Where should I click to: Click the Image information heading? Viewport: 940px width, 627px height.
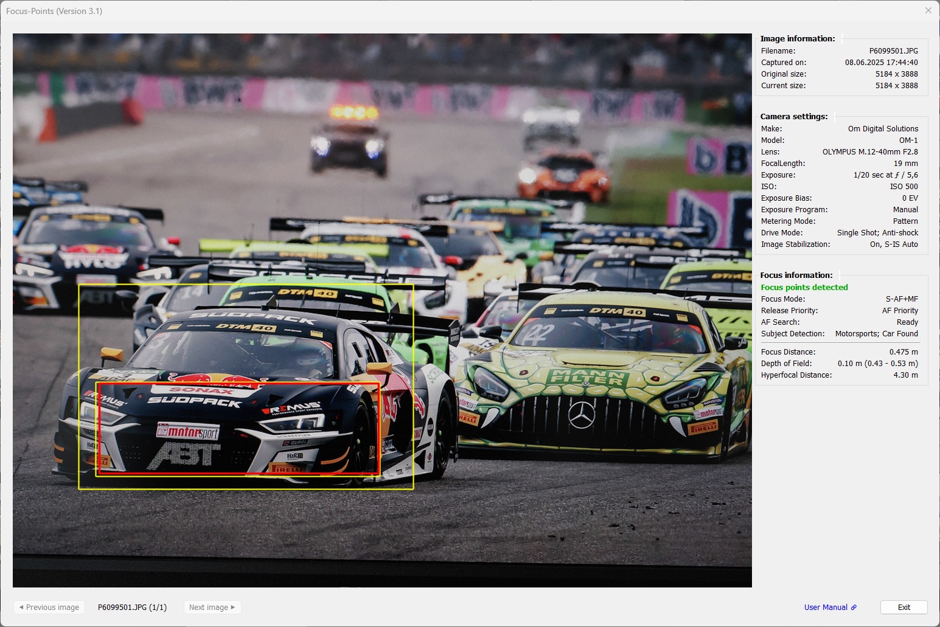point(797,38)
